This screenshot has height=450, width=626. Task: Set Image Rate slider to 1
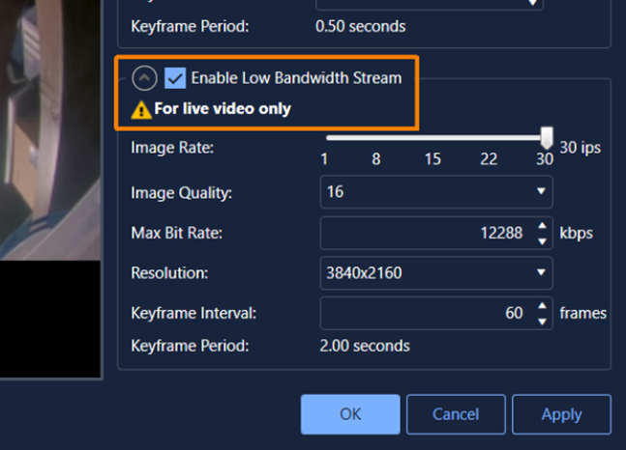pyautogui.click(x=325, y=138)
